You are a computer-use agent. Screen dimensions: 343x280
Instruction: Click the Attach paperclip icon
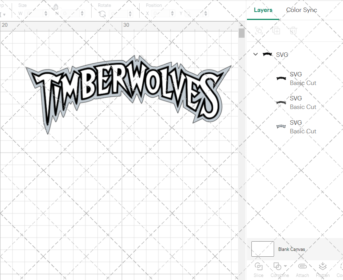[x=303, y=266]
